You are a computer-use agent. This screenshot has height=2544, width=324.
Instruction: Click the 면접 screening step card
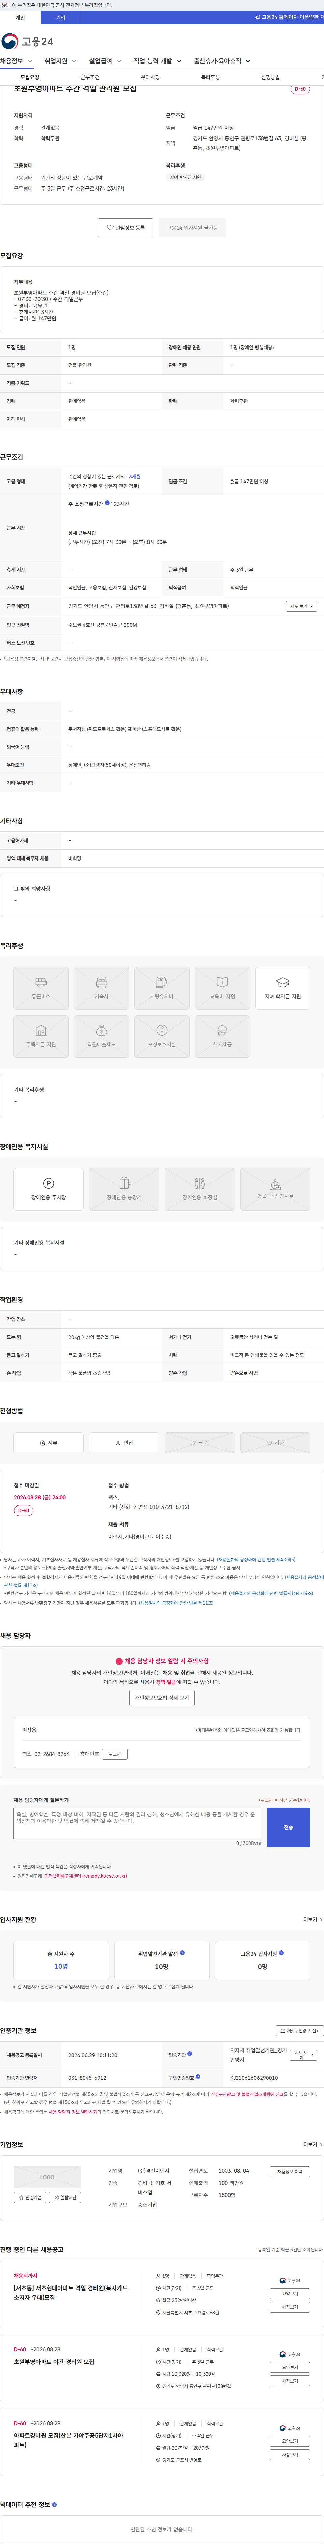tap(124, 1443)
